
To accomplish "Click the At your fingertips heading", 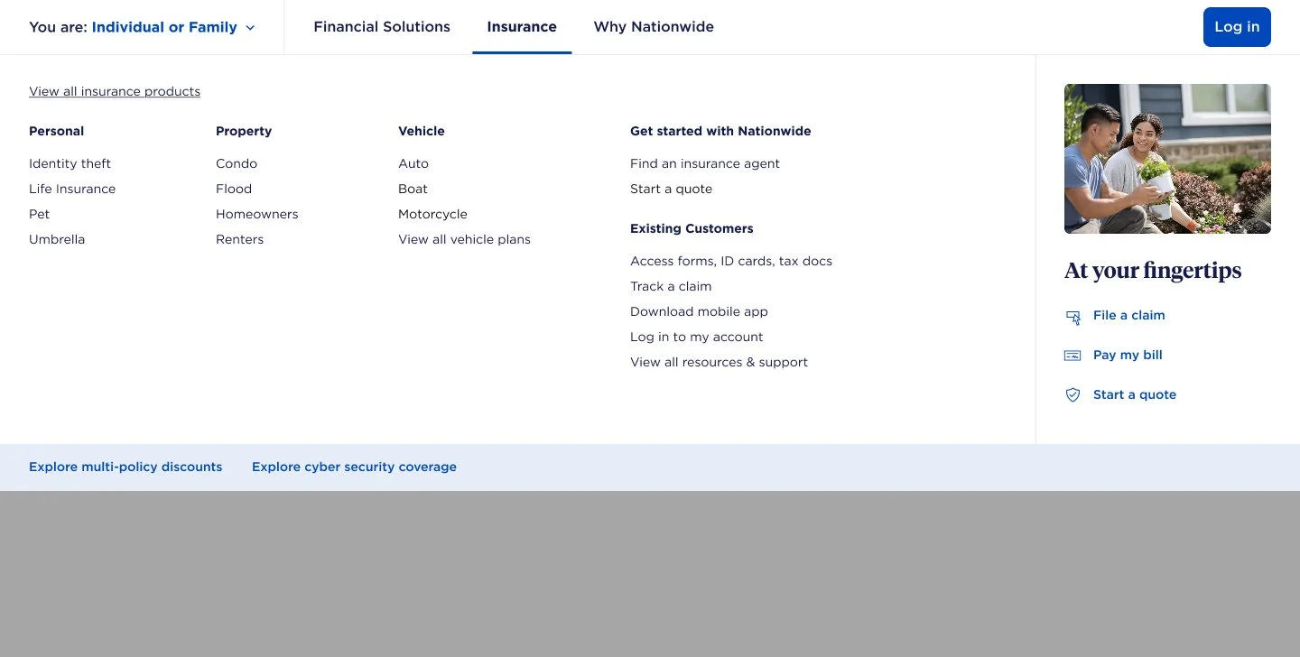I will point(1153,271).
